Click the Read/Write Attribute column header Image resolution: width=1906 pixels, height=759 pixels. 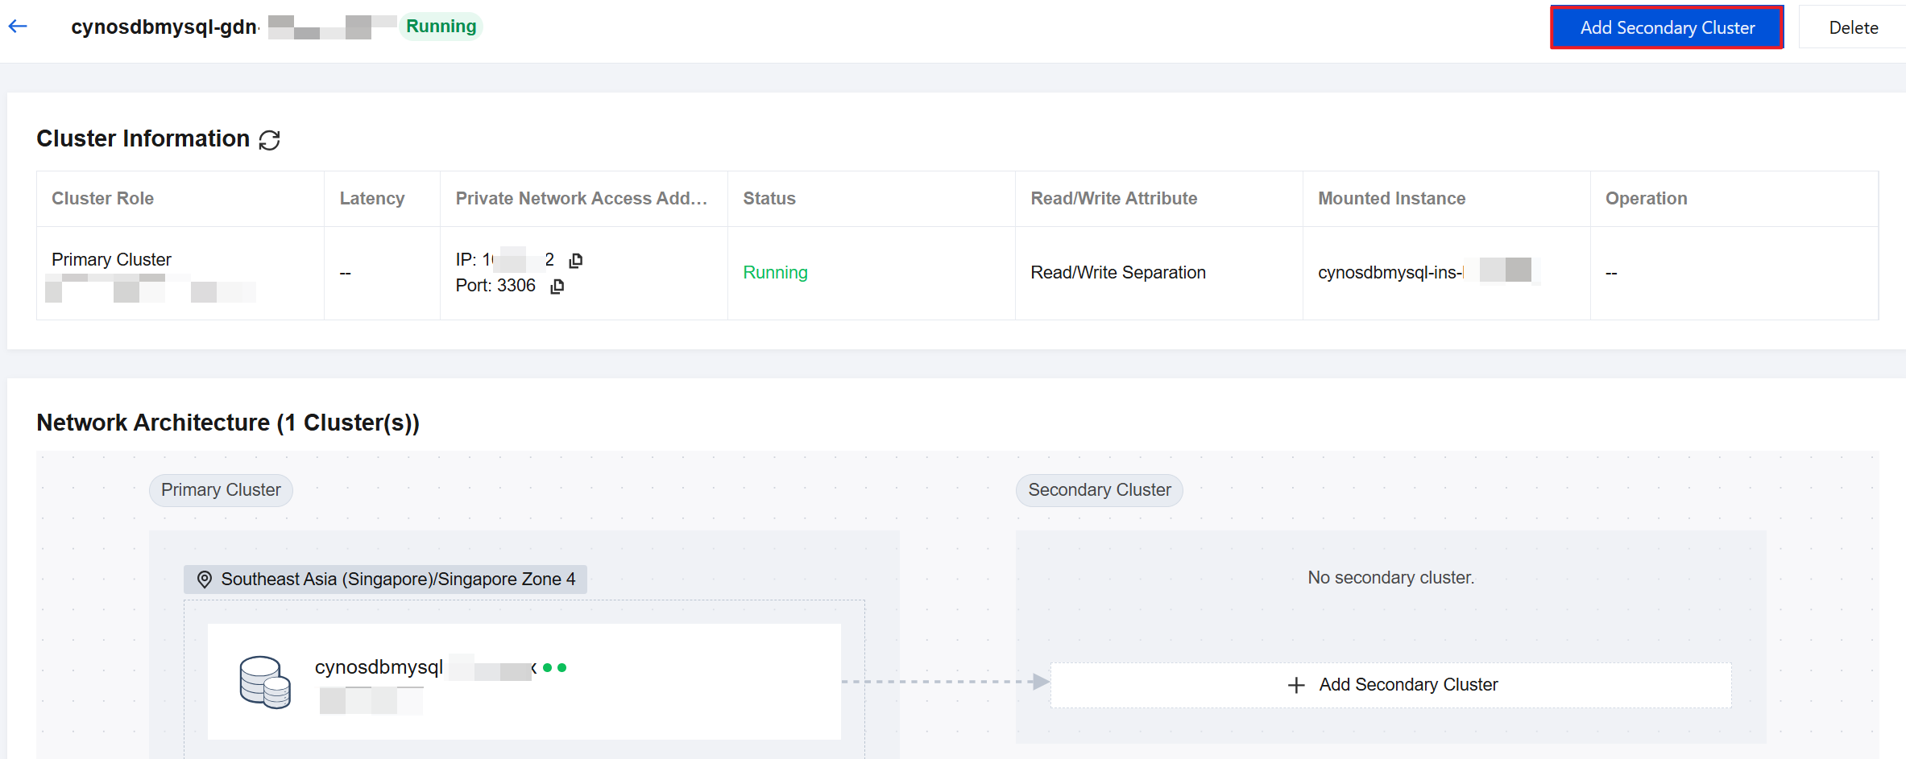click(1113, 199)
